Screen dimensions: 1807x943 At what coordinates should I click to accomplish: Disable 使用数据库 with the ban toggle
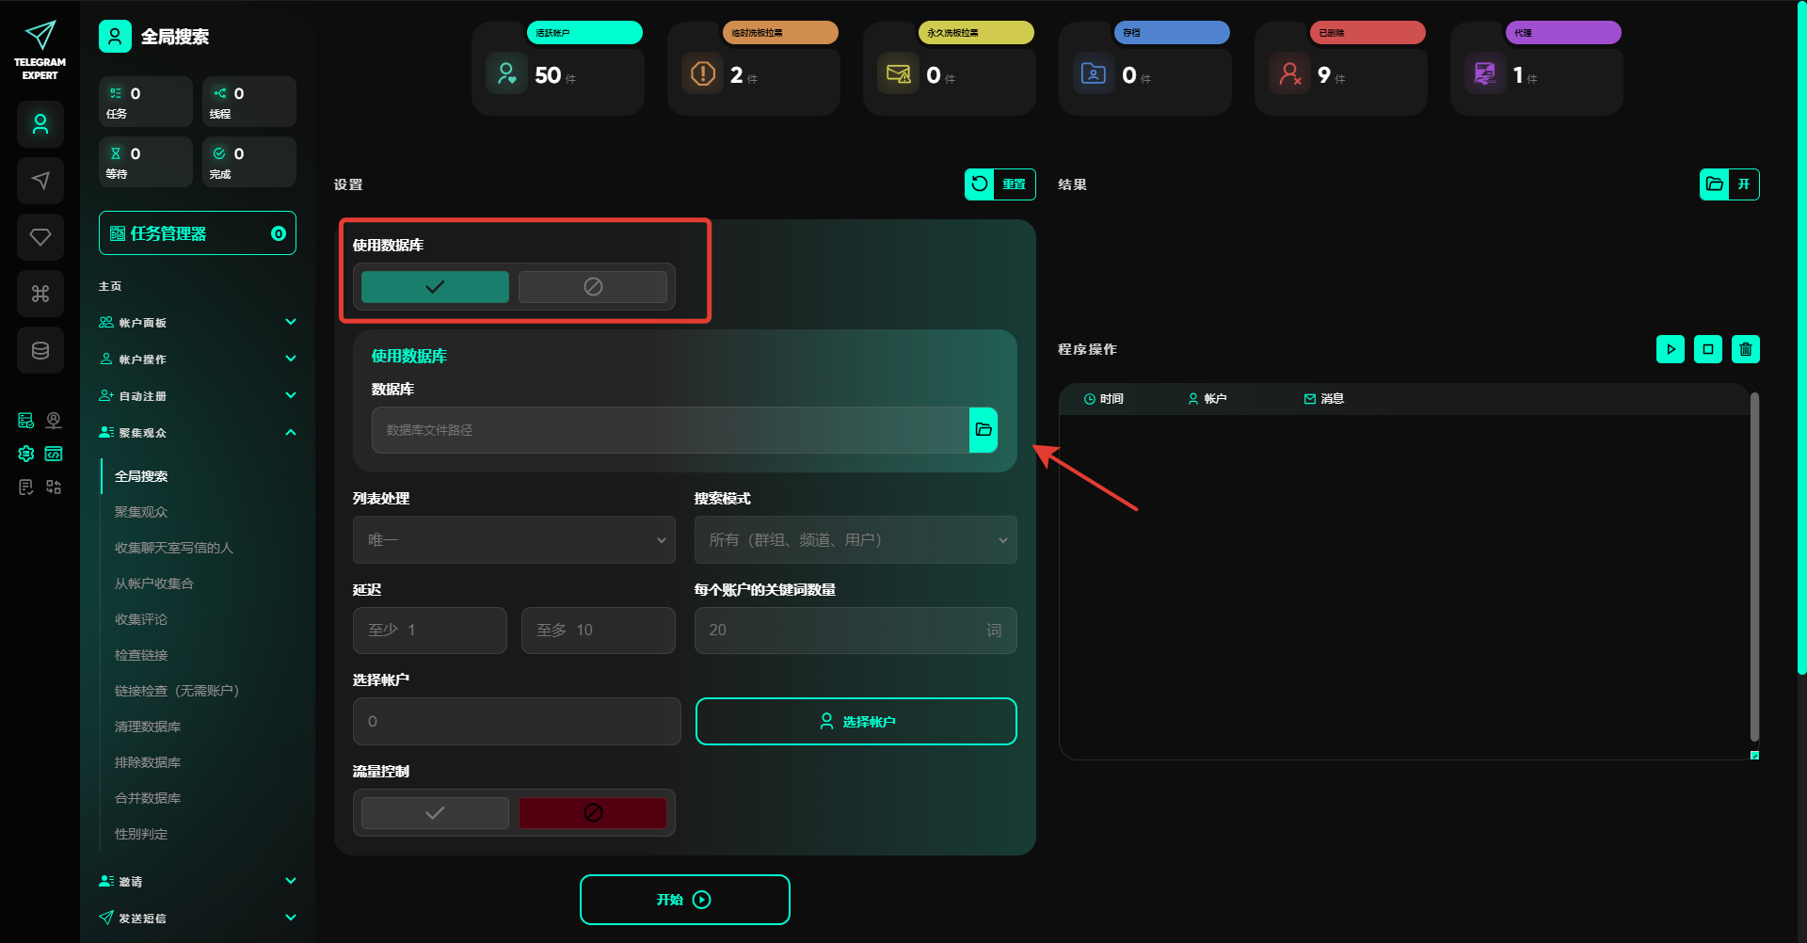pyautogui.click(x=592, y=287)
